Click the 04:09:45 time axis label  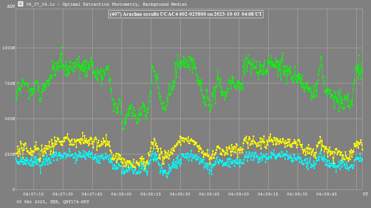[x=327, y=194]
